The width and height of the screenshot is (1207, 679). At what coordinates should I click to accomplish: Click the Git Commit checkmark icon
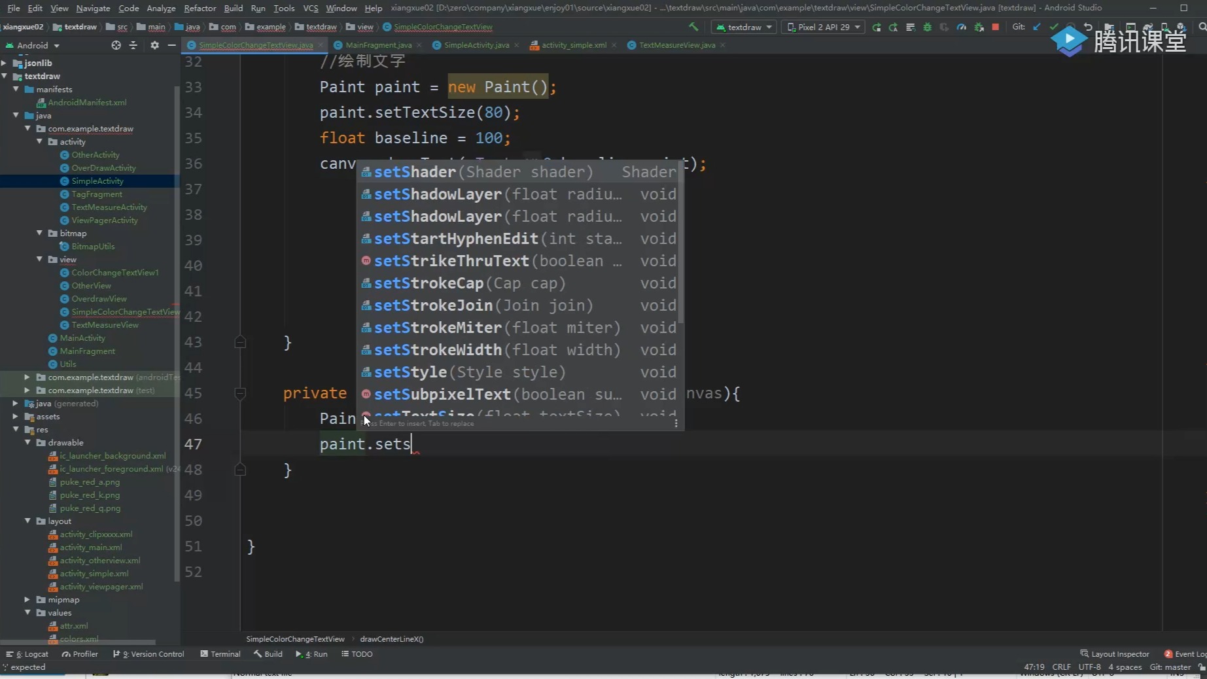tap(1053, 27)
